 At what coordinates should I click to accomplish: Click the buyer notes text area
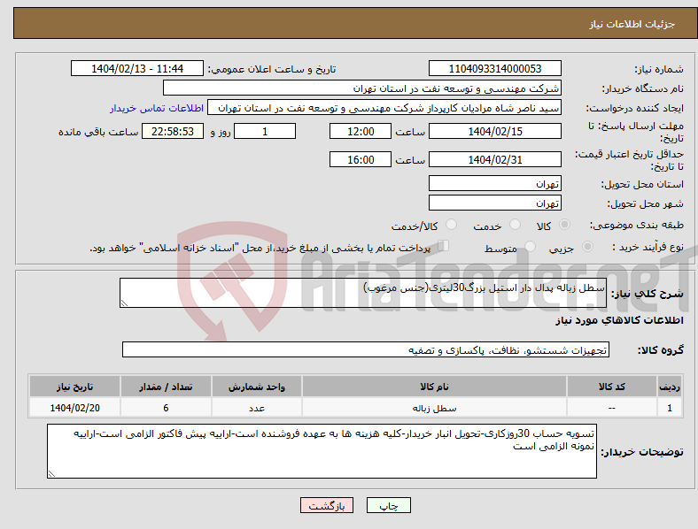click(x=322, y=451)
